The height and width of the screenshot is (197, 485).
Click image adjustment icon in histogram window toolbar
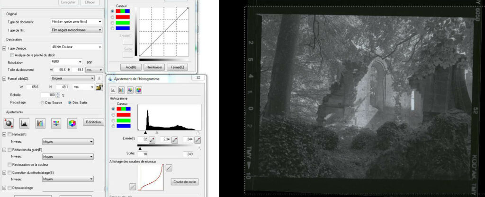click(x=130, y=90)
